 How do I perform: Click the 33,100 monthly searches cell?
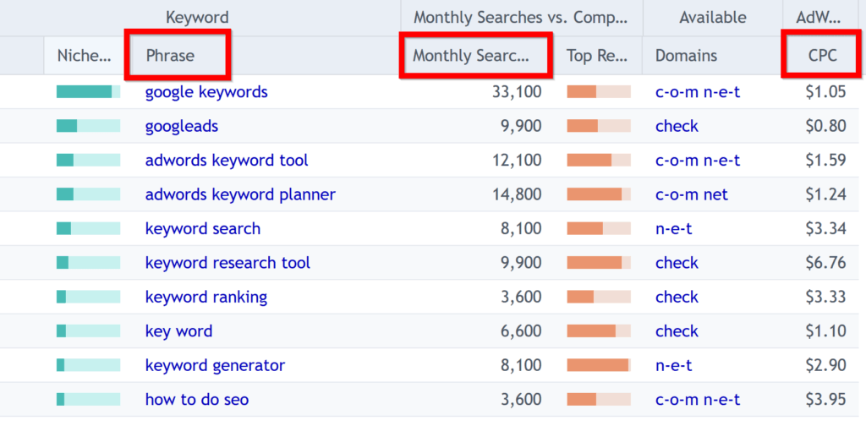[x=517, y=92]
